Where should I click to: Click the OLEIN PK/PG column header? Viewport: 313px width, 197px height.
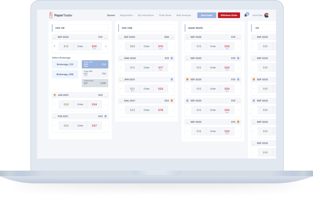pos(213,28)
